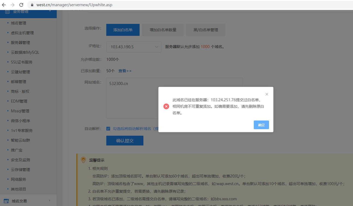The height and width of the screenshot is (206, 353).
Task: Open the 查看>> link for added count
Action: 125,71
